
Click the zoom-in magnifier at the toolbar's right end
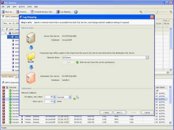[171, 12]
